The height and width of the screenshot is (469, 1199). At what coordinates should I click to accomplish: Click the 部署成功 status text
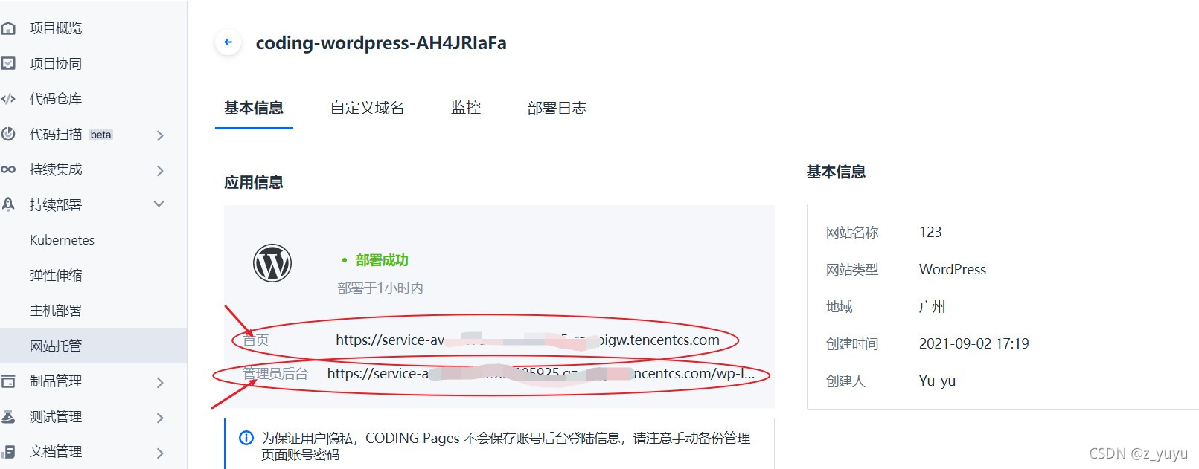tap(382, 260)
